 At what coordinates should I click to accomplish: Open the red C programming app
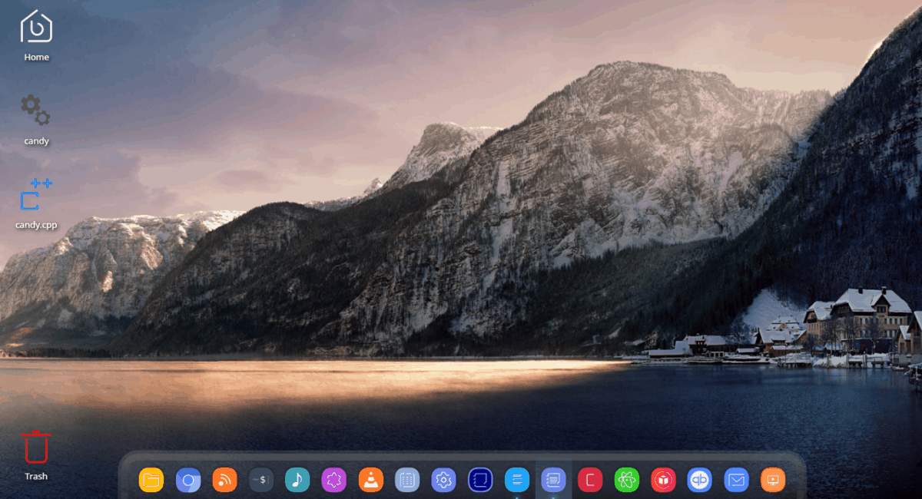point(589,479)
